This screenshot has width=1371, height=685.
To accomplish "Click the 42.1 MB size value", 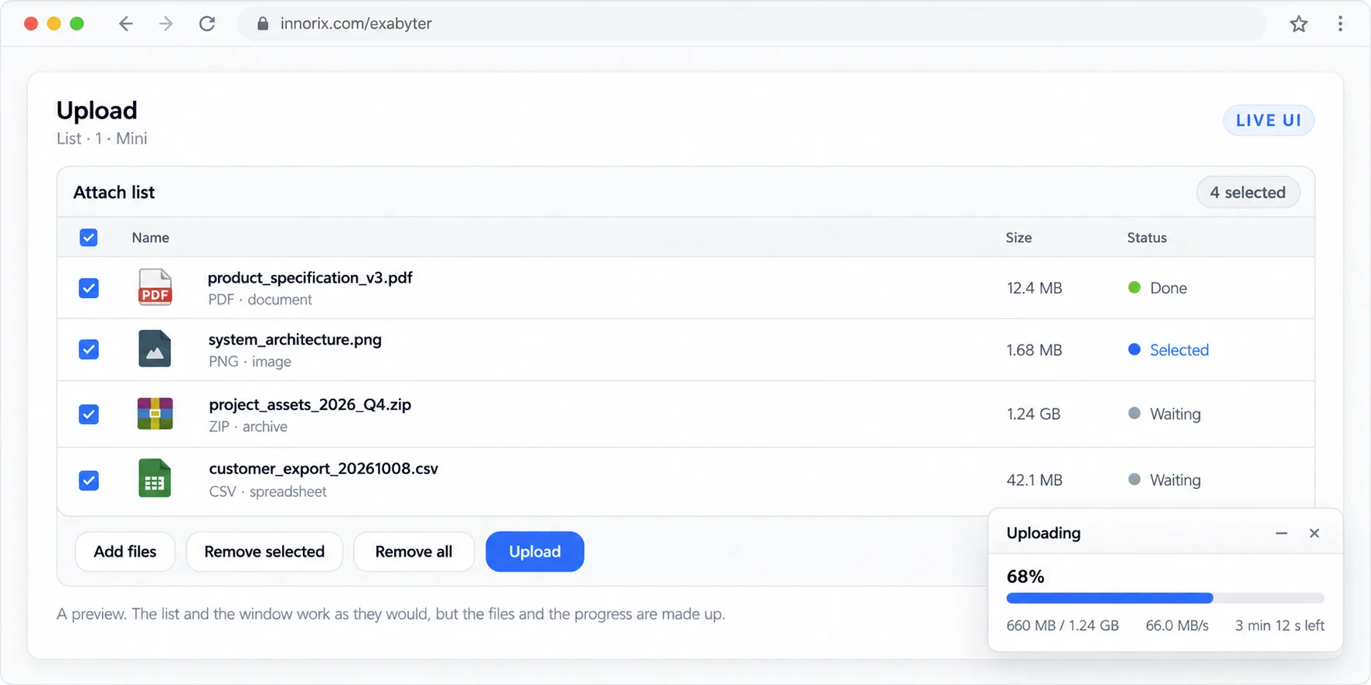I will (x=1034, y=480).
